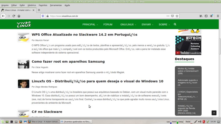Screen dimensions: 221x124
Task: Click the forward navigation arrow
Action: [9, 16]
